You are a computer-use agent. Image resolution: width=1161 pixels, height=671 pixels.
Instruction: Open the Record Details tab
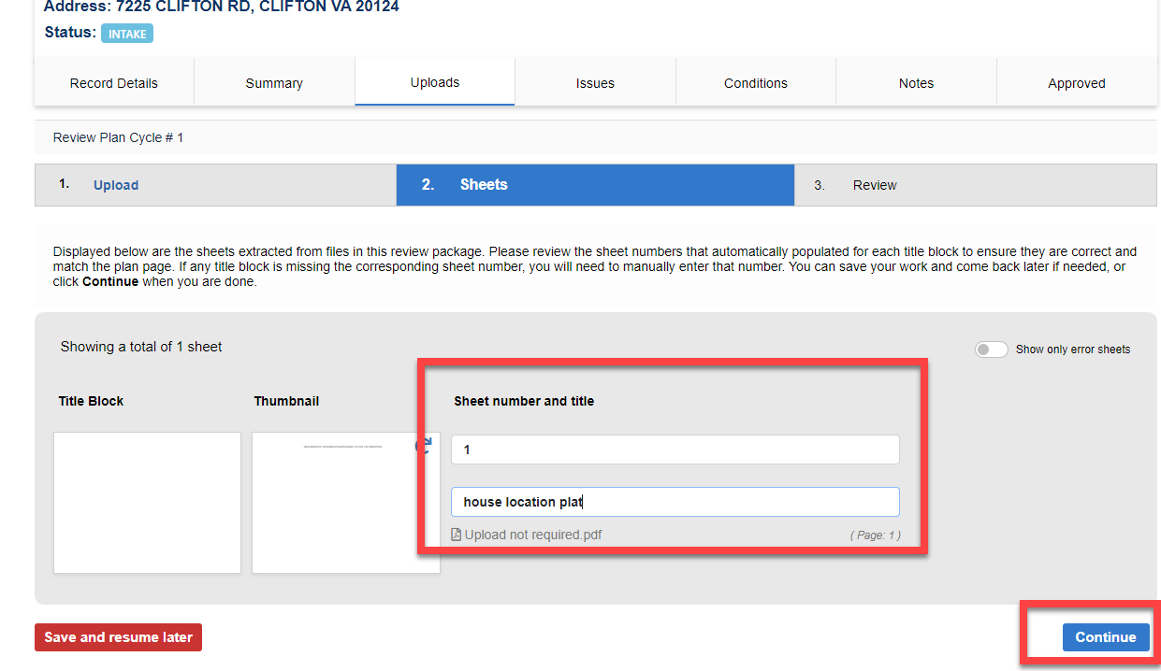[114, 82]
